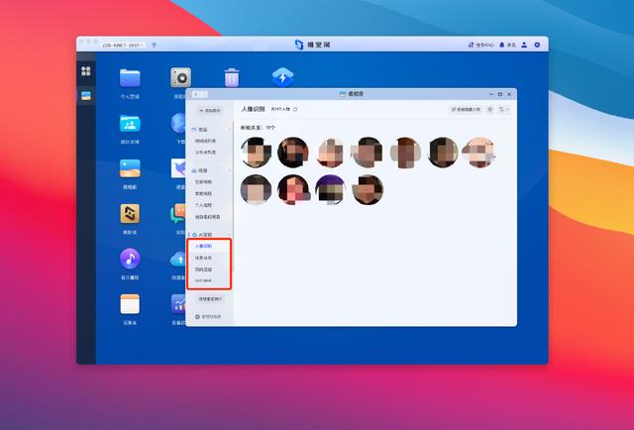Open the sort order dropdown in album header
This screenshot has height=430, width=634.
[504, 109]
